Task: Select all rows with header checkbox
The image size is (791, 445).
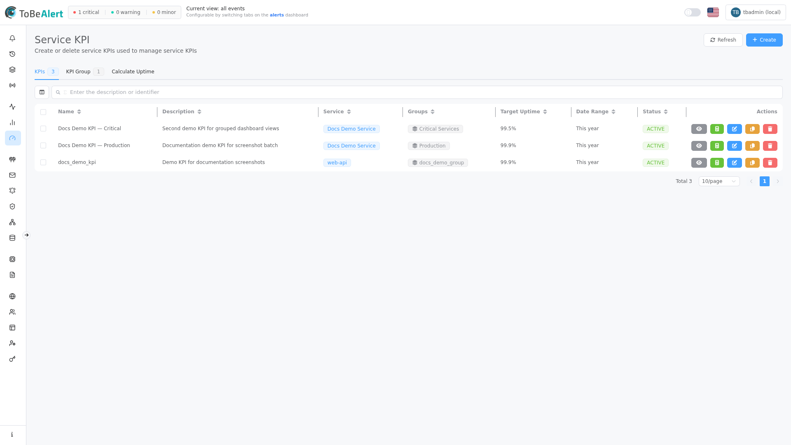Action: point(43,112)
